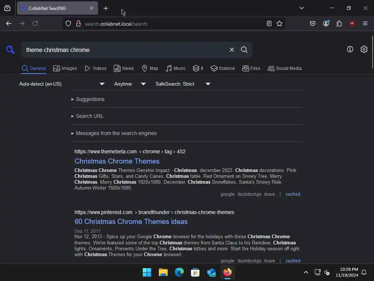
Task: Open the About info icon
Action: coord(350,49)
